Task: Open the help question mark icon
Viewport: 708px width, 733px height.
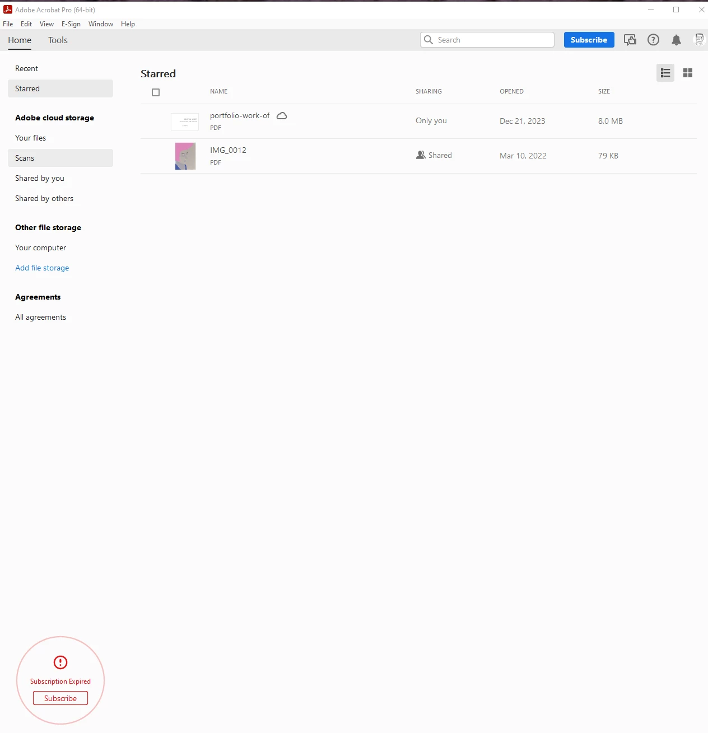Action: coord(653,40)
